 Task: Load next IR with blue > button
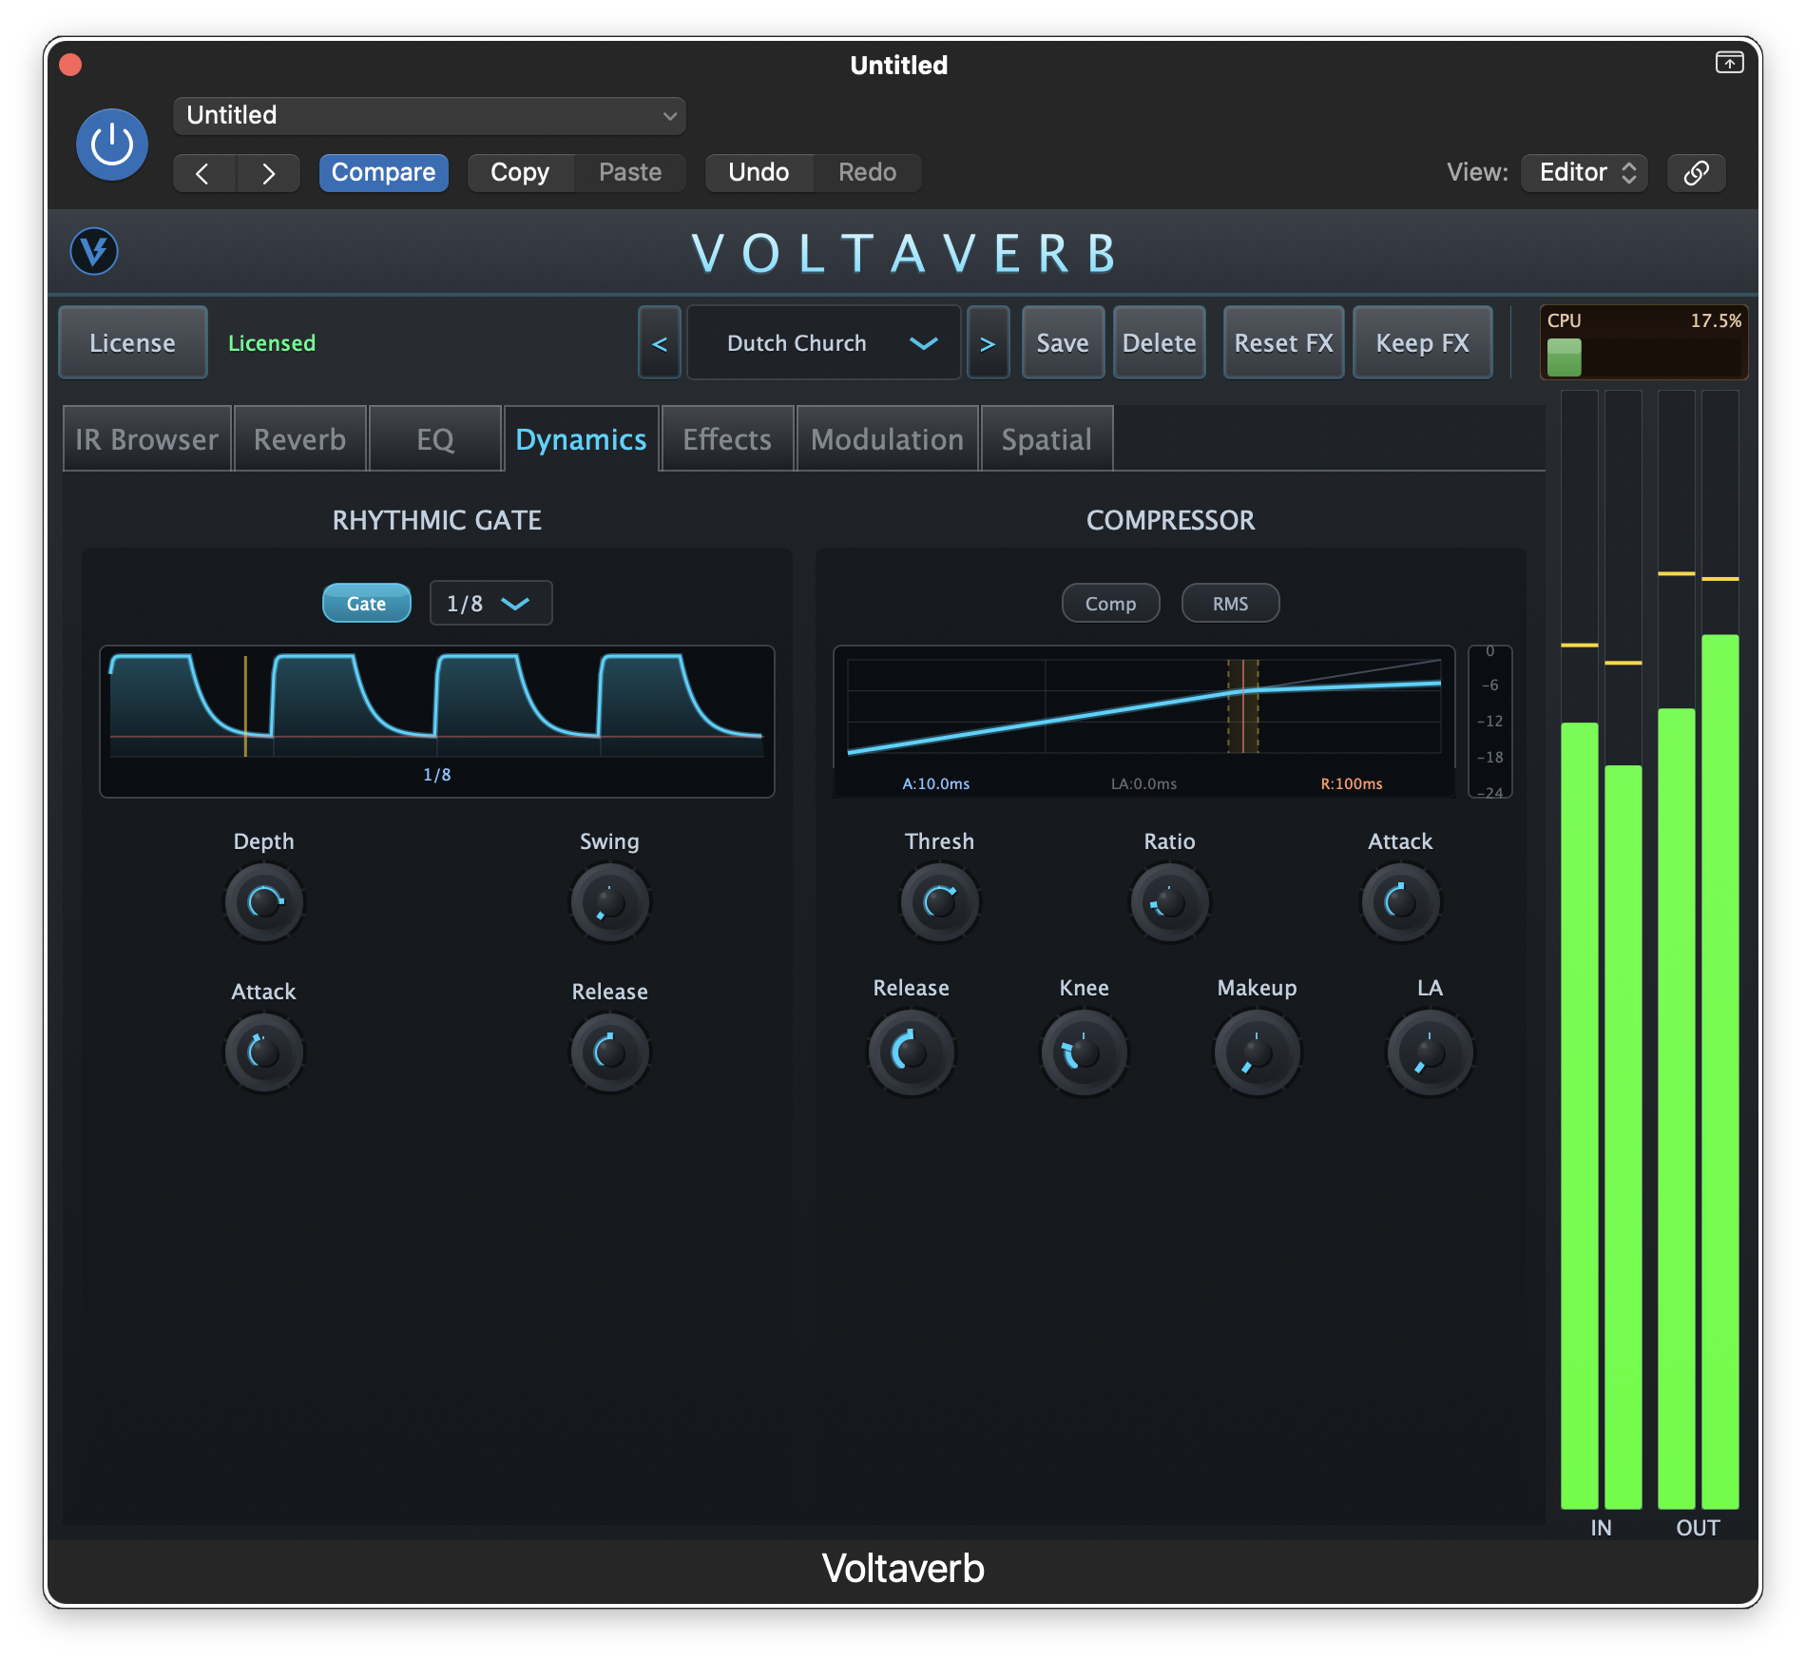click(988, 343)
